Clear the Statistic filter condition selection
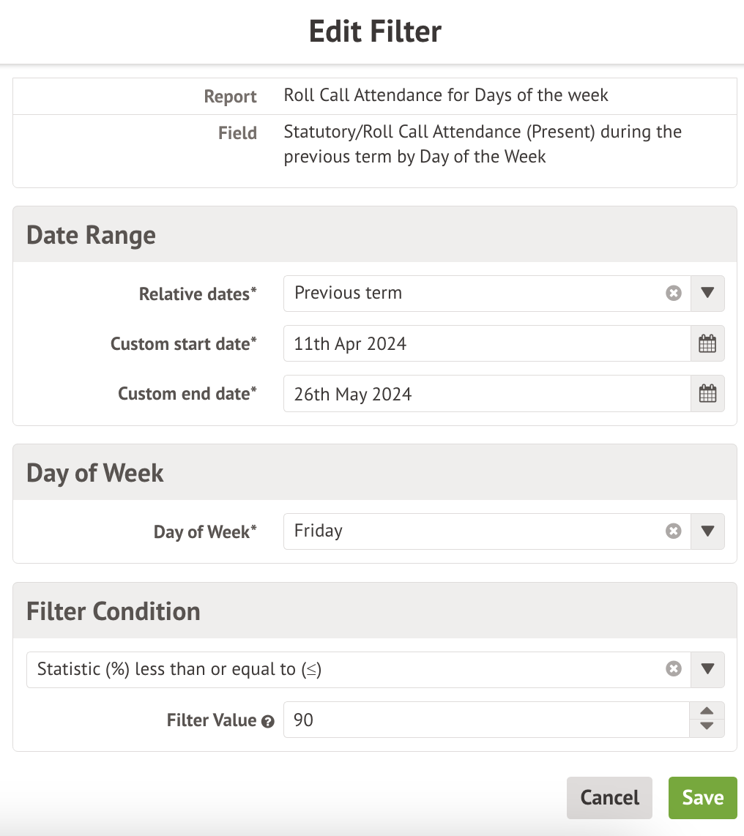The height and width of the screenshot is (836, 744). point(674,669)
